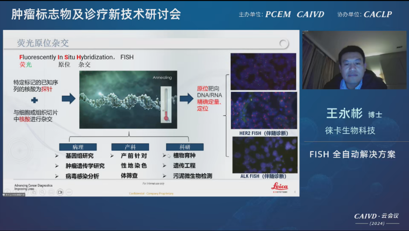
Task: Click the Leica Biosystems logo
Action: click(279, 188)
